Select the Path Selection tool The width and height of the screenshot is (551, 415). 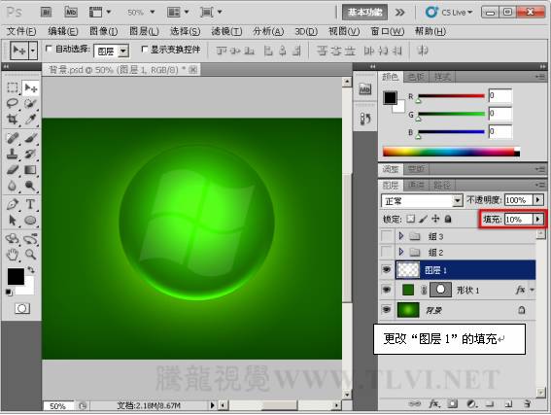[13, 221]
